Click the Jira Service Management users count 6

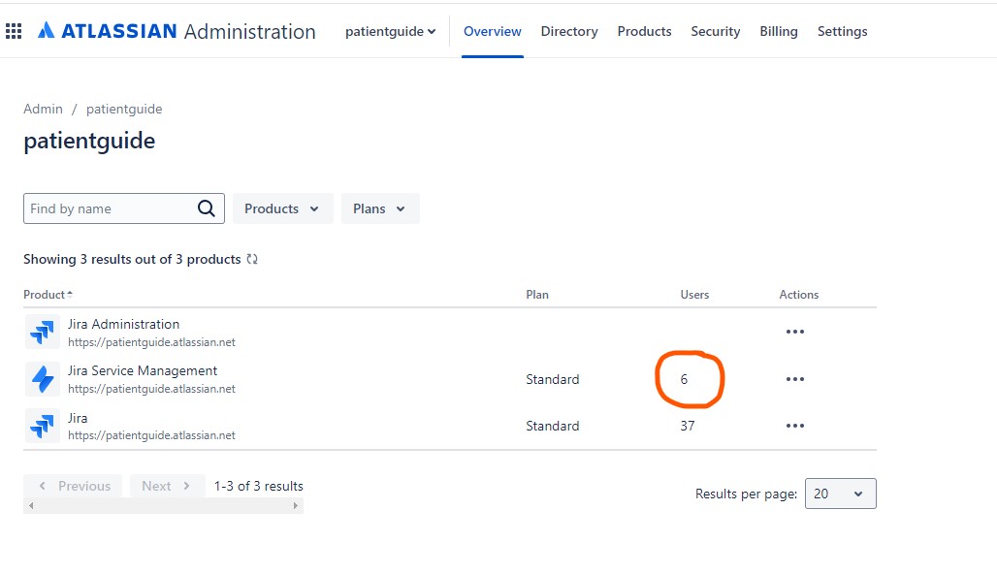coord(684,379)
